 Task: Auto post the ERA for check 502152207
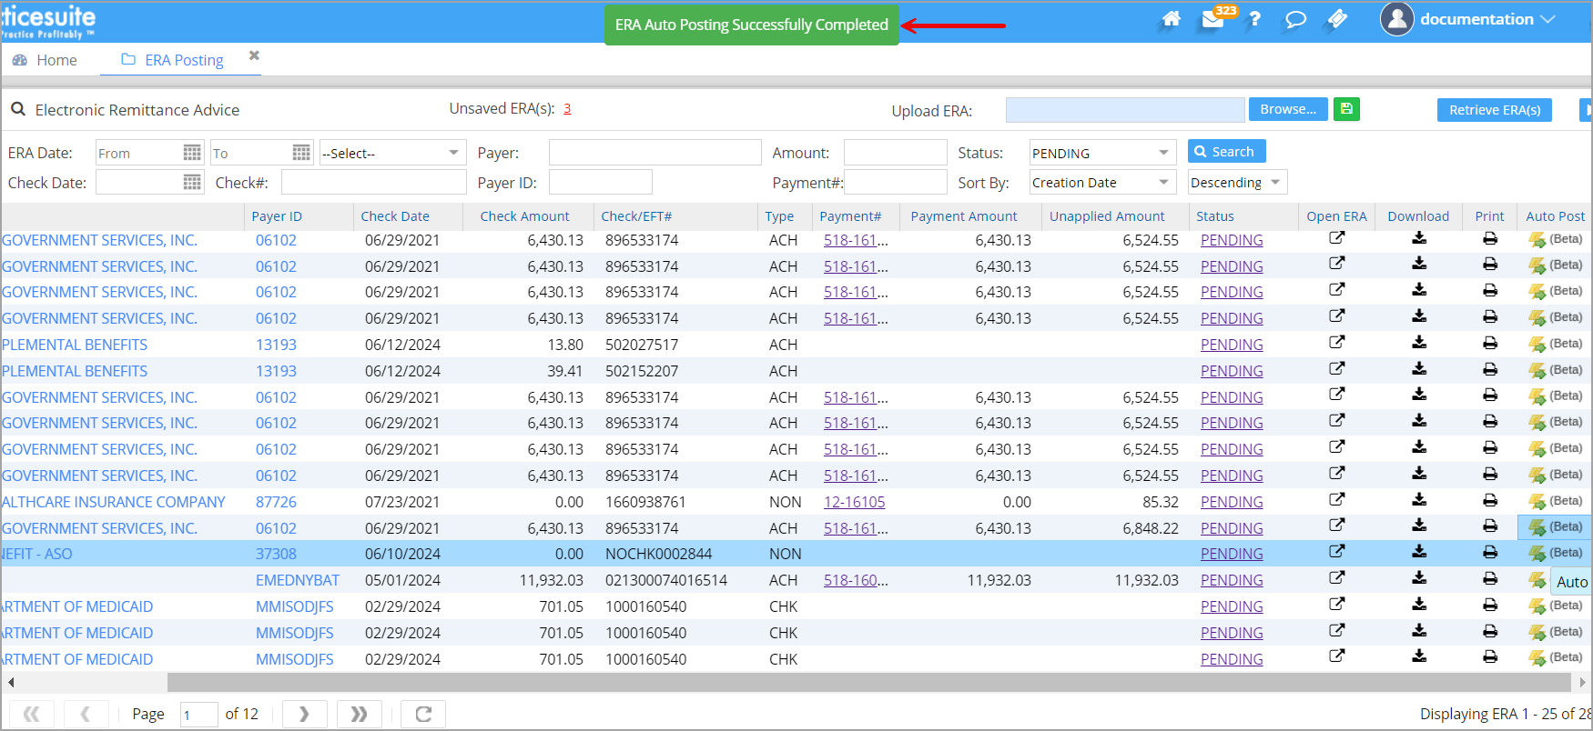[x=1537, y=370]
